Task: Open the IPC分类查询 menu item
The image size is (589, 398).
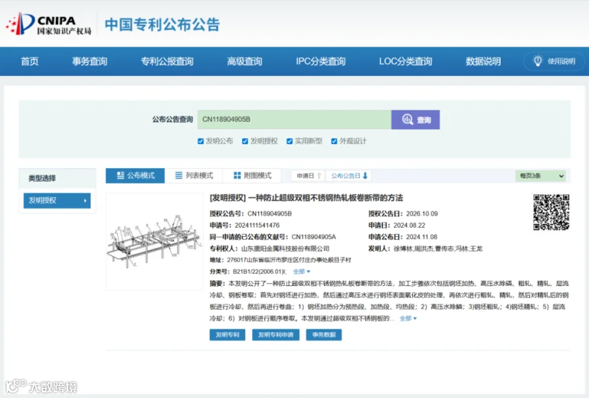Action: point(321,62)
